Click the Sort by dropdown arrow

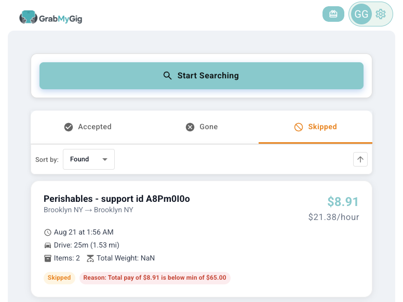[105, 159]
